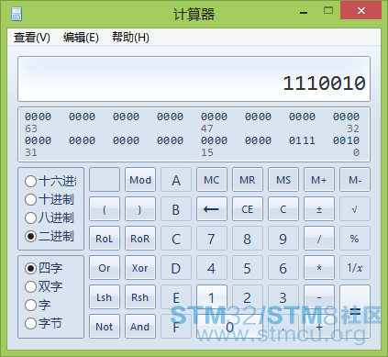Click the RoR rotate right button

[x=140, y=239]
